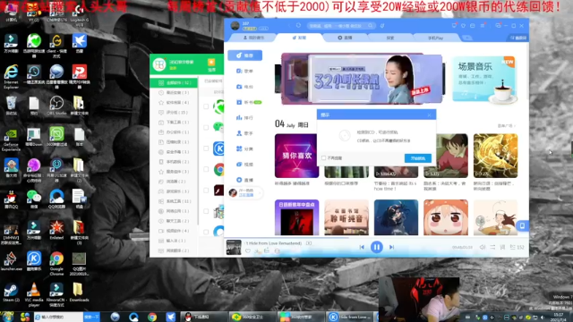Open listen-recognize icon right of search box
This screenshot has height=322, width=573.
click(382, 26)
